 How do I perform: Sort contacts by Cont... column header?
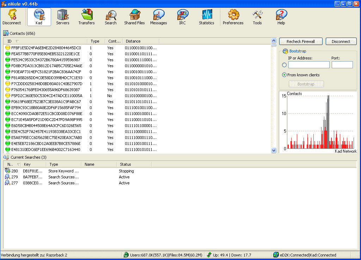click(114, 41)
